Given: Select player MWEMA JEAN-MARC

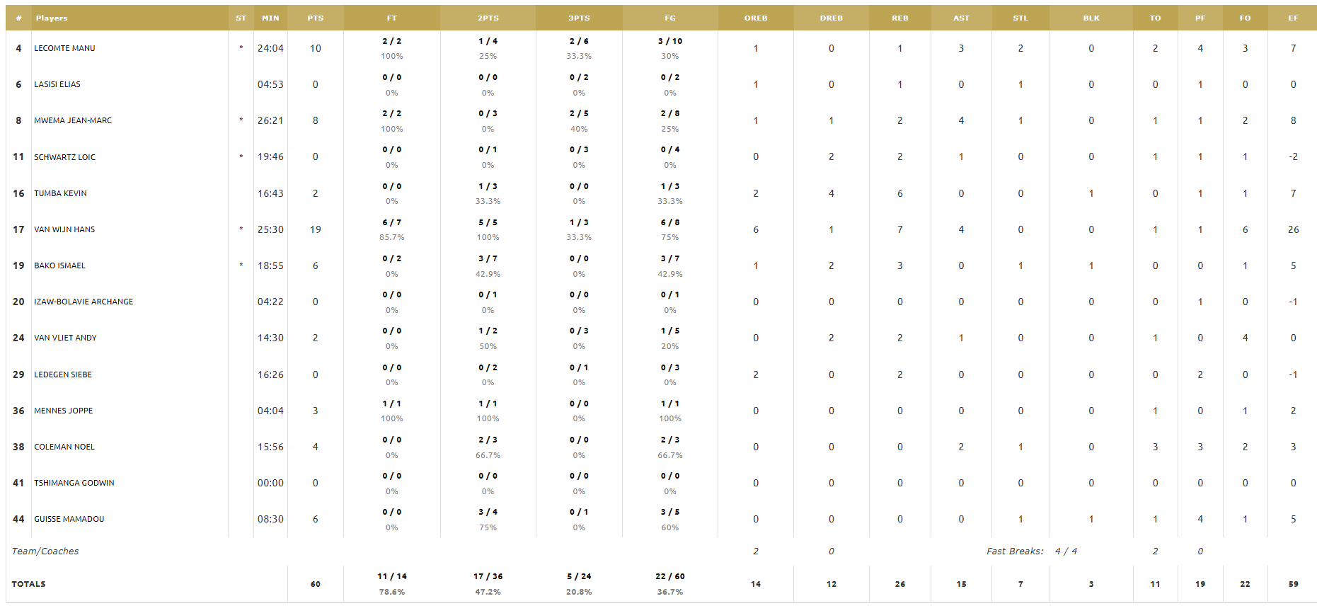Looking at the screenshot, I should (x=73, y=120).
